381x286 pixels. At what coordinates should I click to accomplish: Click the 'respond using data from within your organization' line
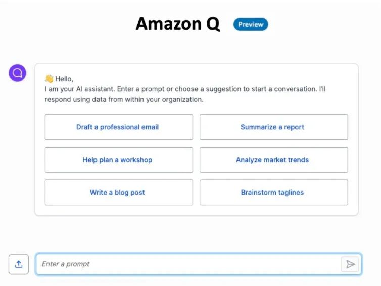124,99
